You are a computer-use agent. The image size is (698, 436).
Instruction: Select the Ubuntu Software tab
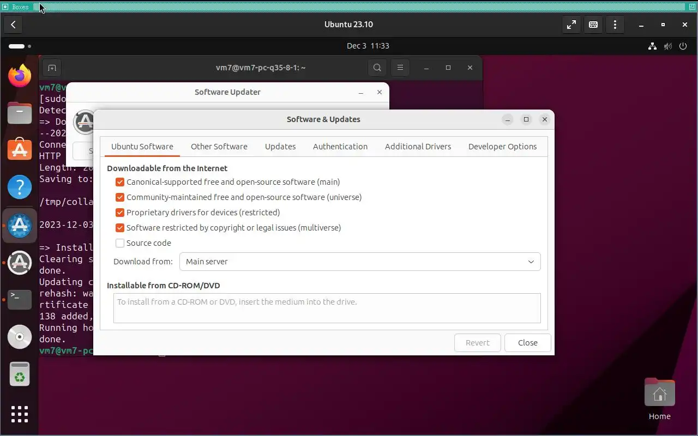click(x=142, y=147)
